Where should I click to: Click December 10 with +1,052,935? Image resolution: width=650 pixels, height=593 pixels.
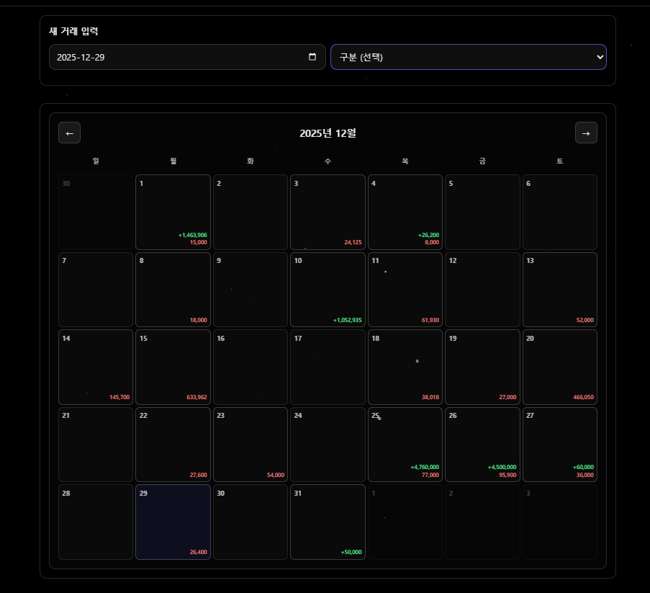(x=328, y=290)
